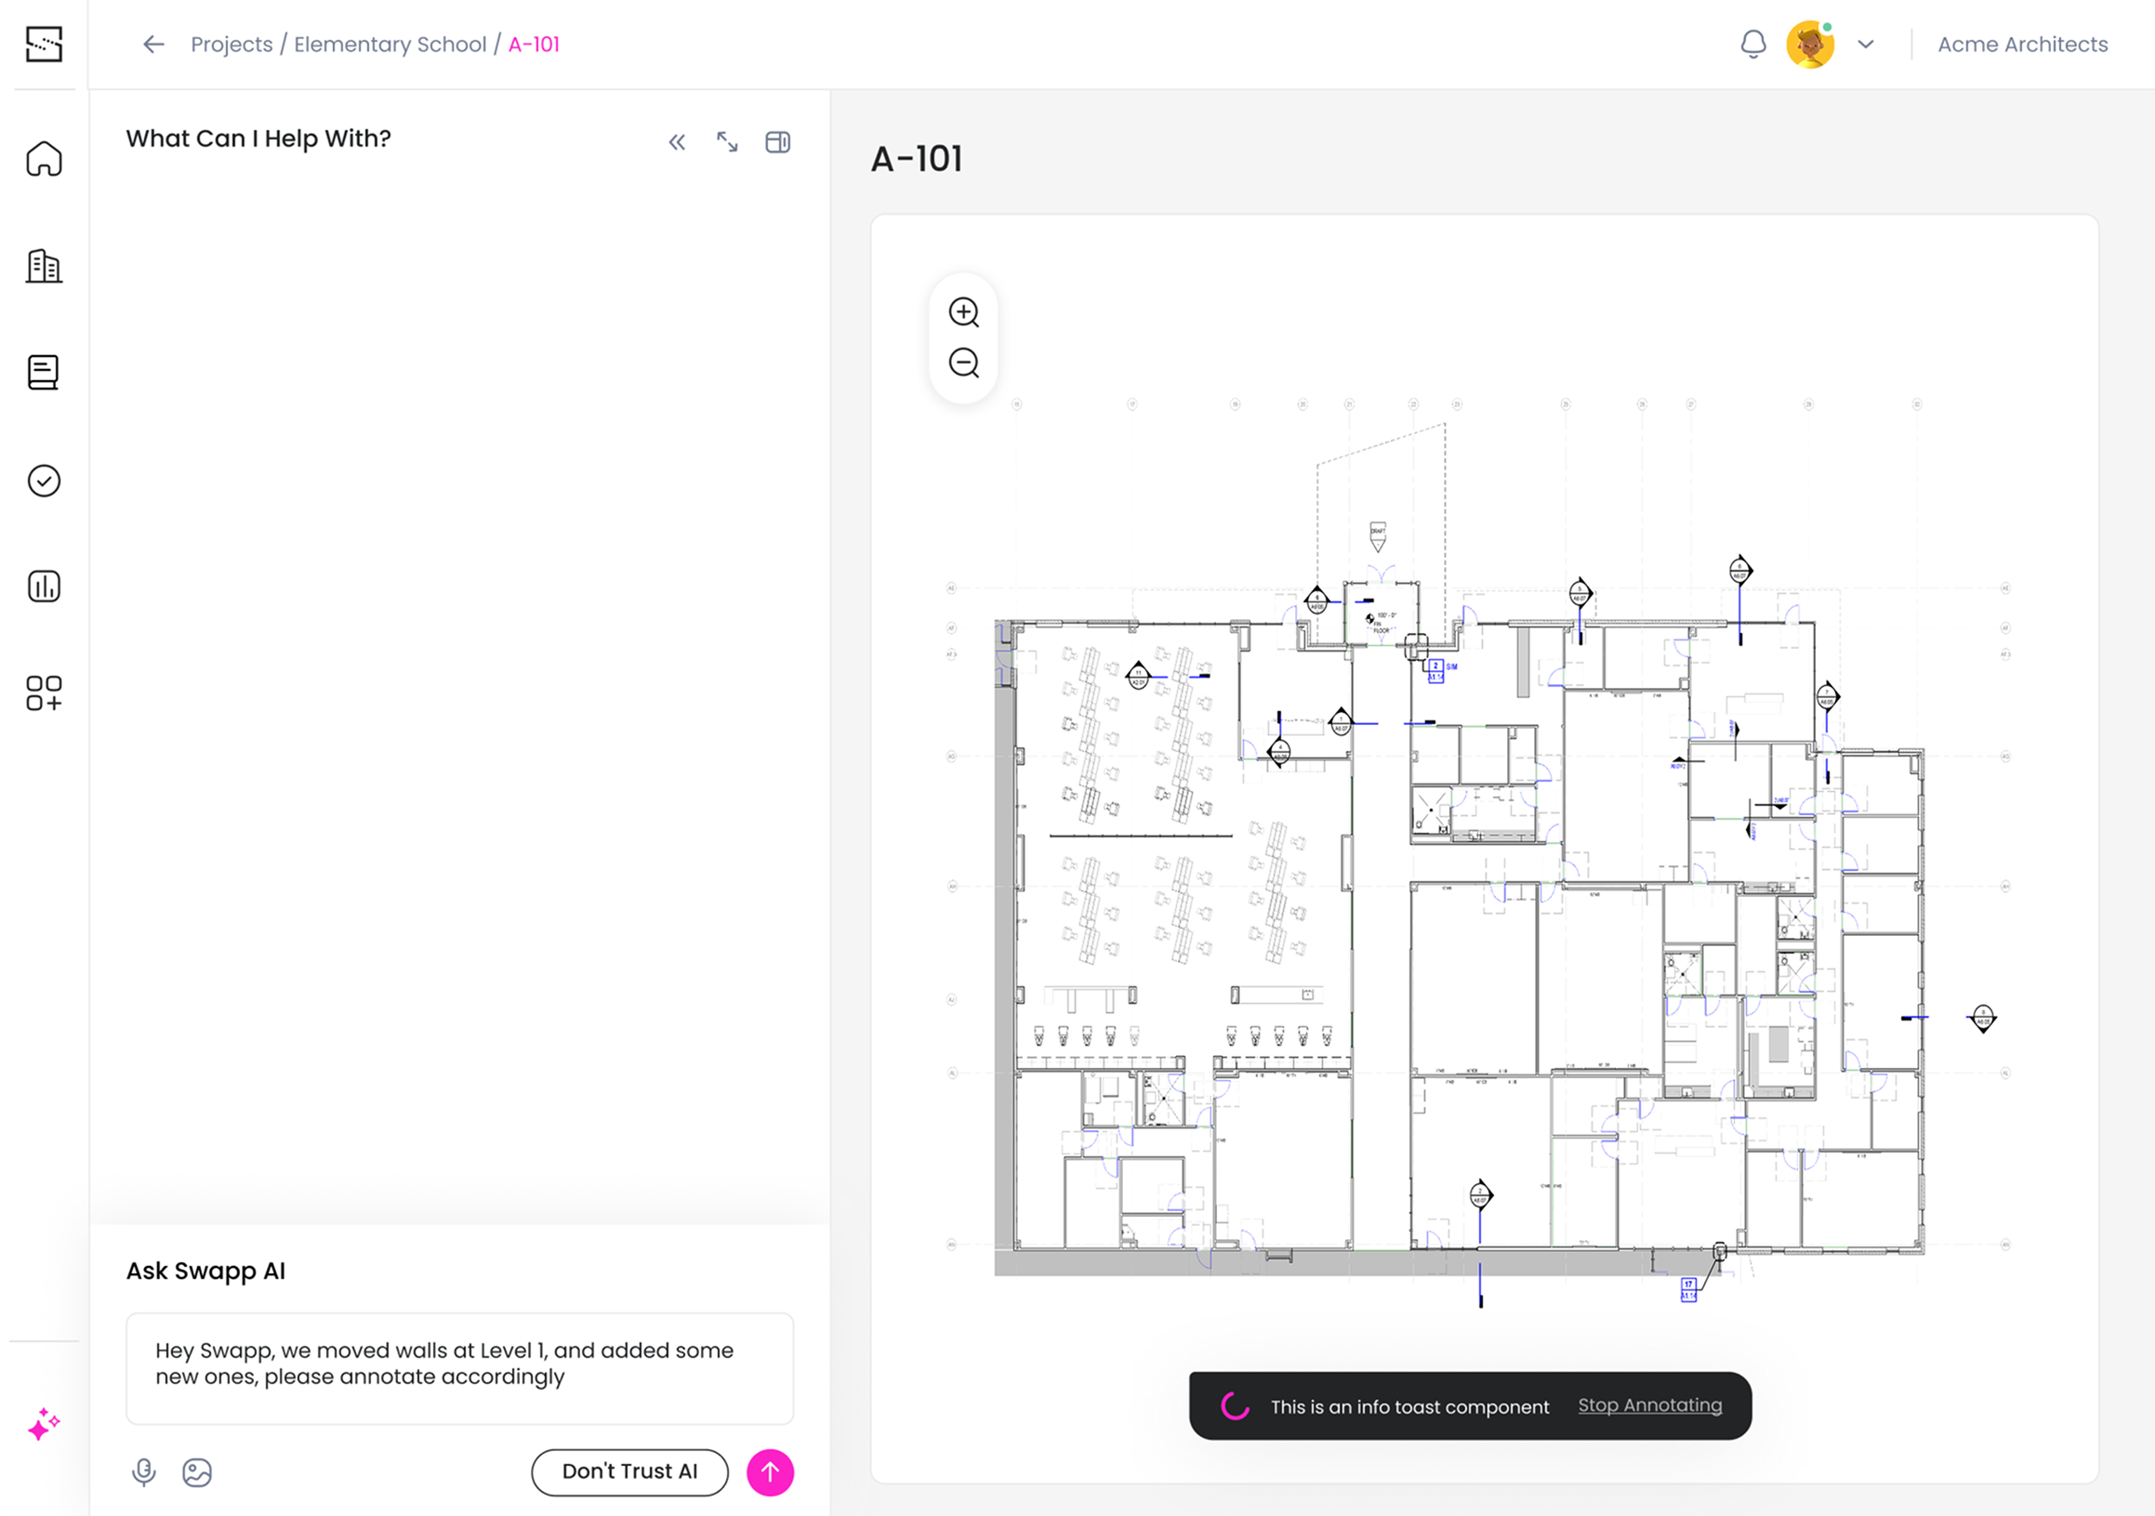Toggle the side panel layout icon

tap(778, 141)
